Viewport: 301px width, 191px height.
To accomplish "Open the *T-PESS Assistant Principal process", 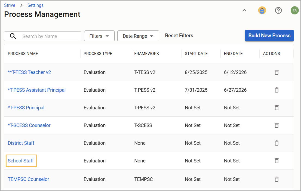I will pyautogui.click(x=37, y=90).
